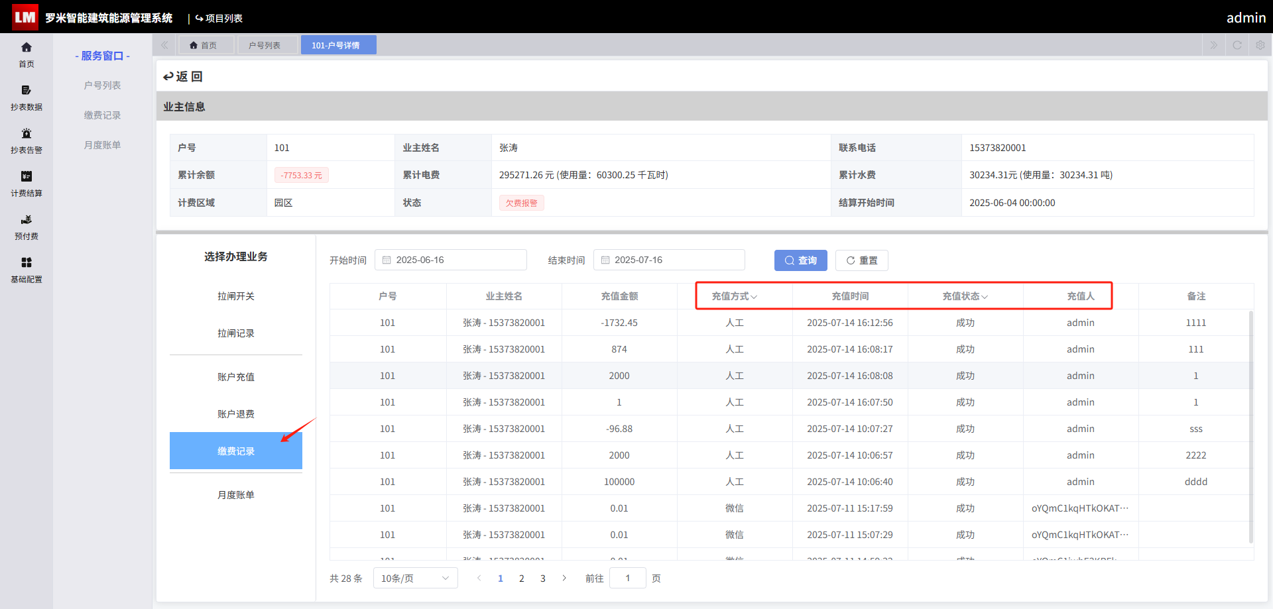Open the 抄表告警 alarm icon
This screenshot has width=1273, height=609.
[x=27, y=134]
